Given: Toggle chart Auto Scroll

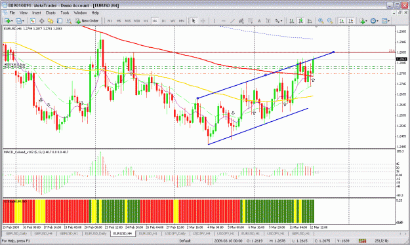Looking at the screenshot, I should click(x=342, y=21).
